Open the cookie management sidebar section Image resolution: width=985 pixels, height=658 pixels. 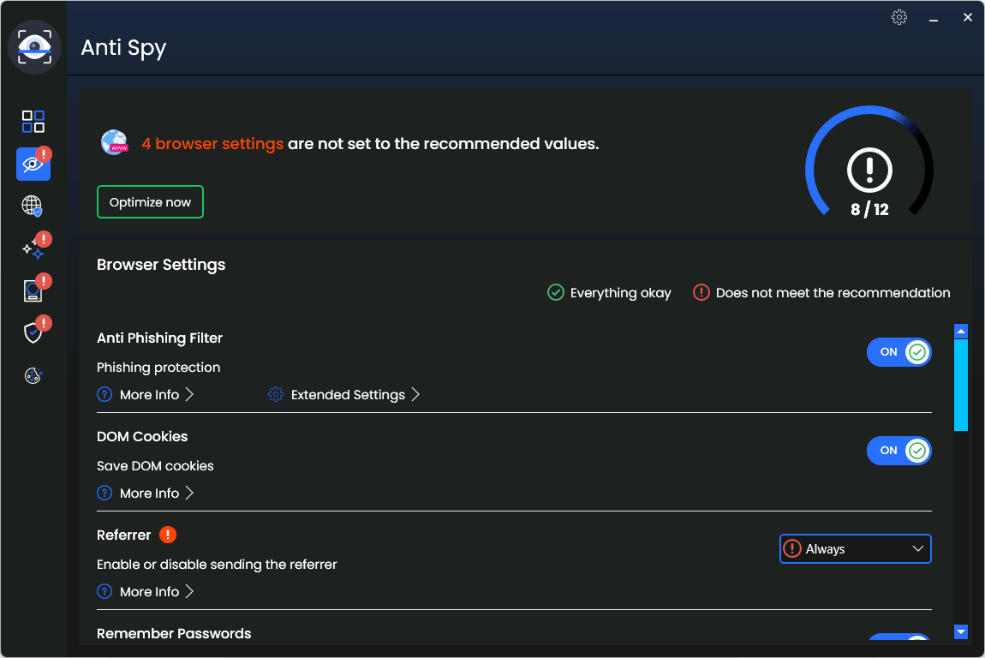[33, 375]
